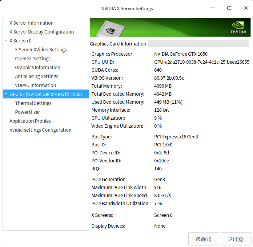Collapse the X Screen 0 tree branch

click(6, 41)
